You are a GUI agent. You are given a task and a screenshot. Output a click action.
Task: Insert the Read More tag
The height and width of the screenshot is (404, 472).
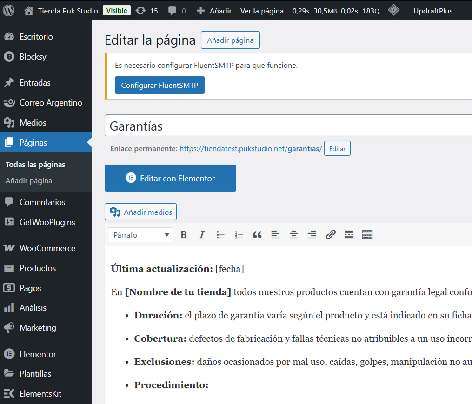349,235
